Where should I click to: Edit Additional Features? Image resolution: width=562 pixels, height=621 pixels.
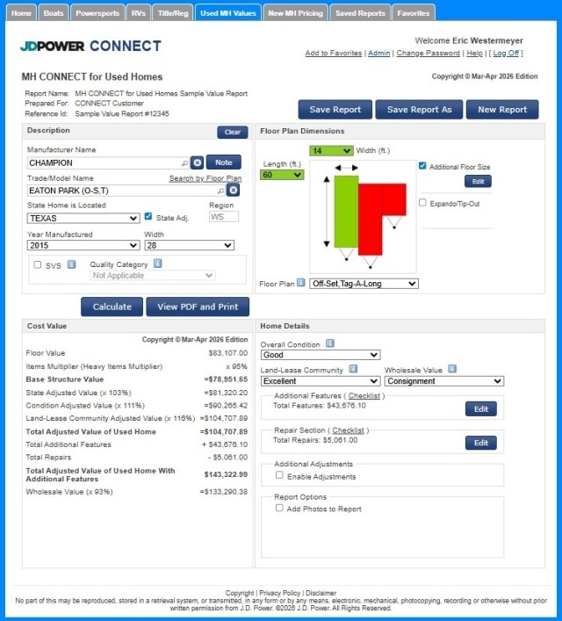(481, 408)
